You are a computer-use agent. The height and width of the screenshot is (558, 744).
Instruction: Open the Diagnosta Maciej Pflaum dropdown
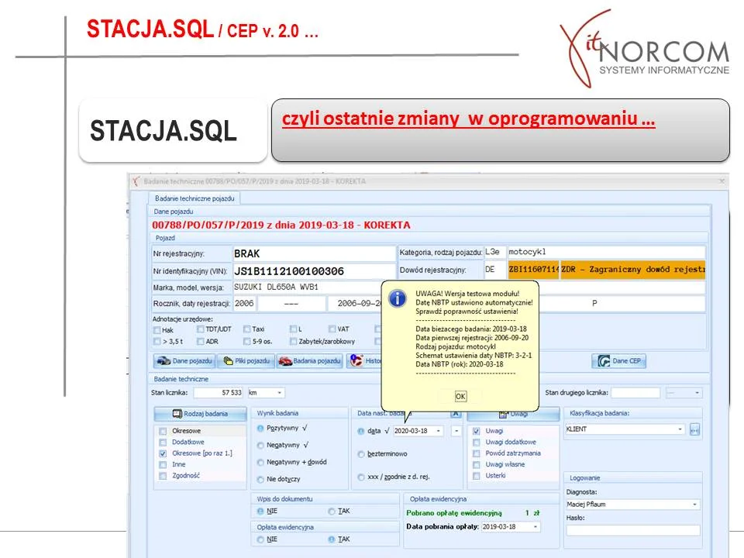tap(694, 505)
